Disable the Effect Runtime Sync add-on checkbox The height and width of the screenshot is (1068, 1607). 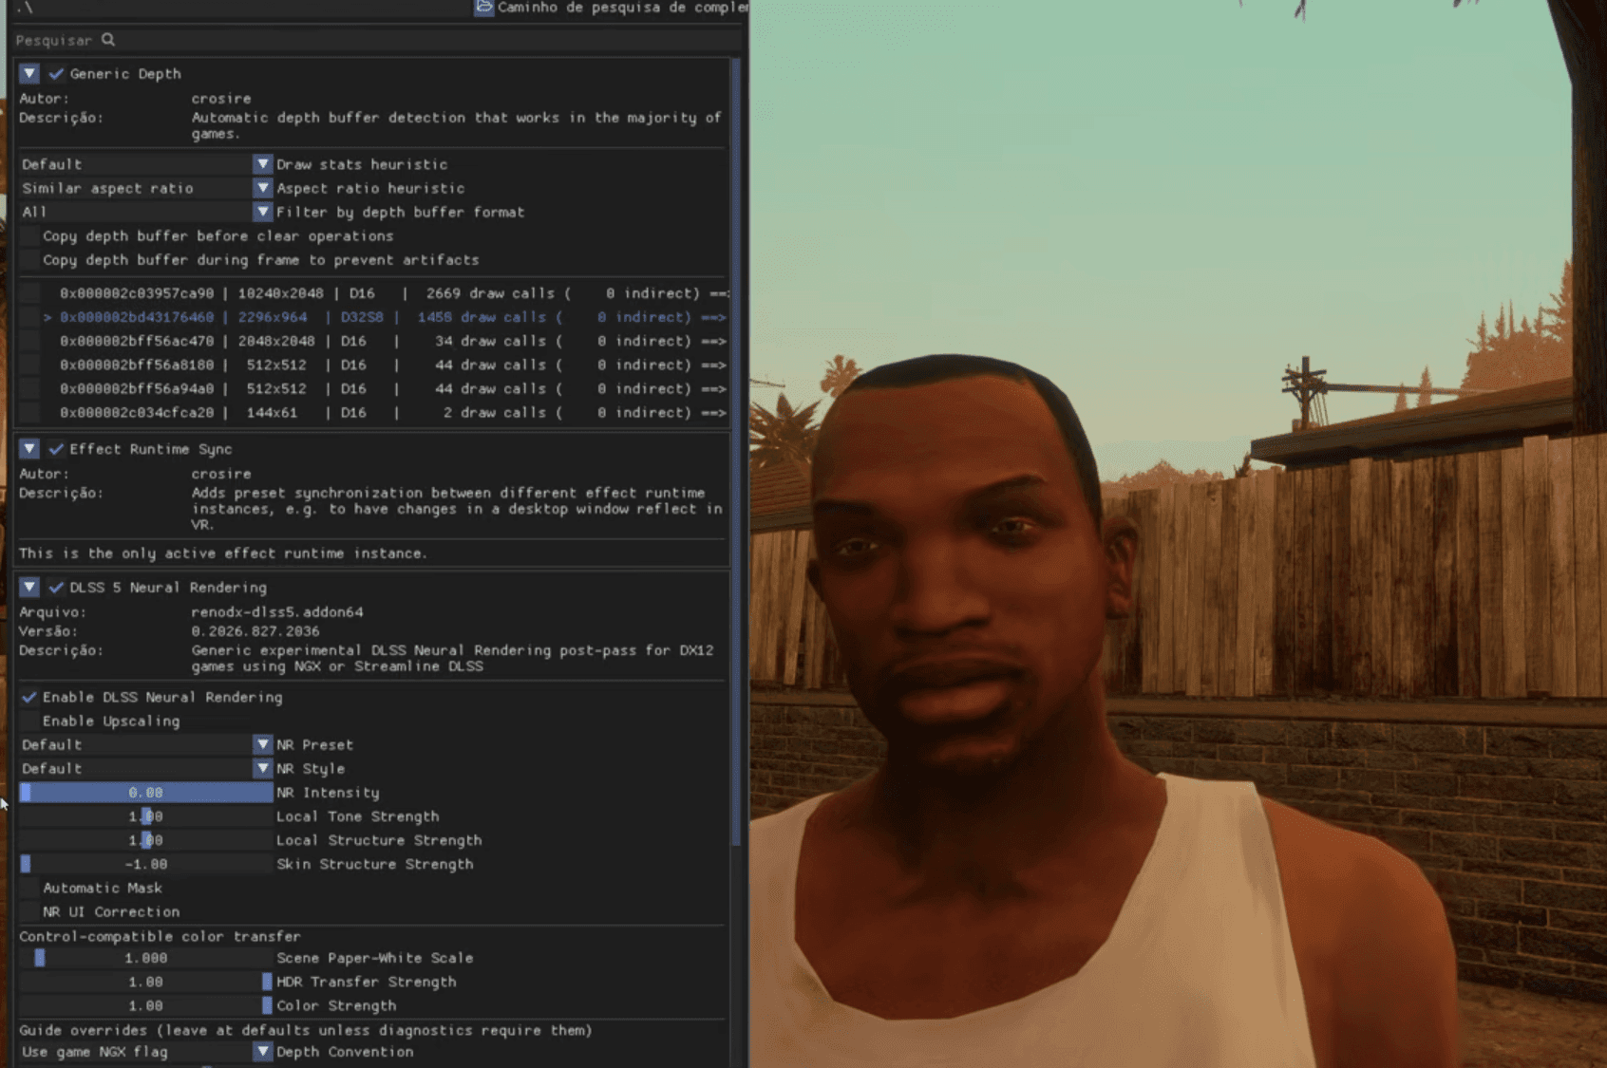56,448
